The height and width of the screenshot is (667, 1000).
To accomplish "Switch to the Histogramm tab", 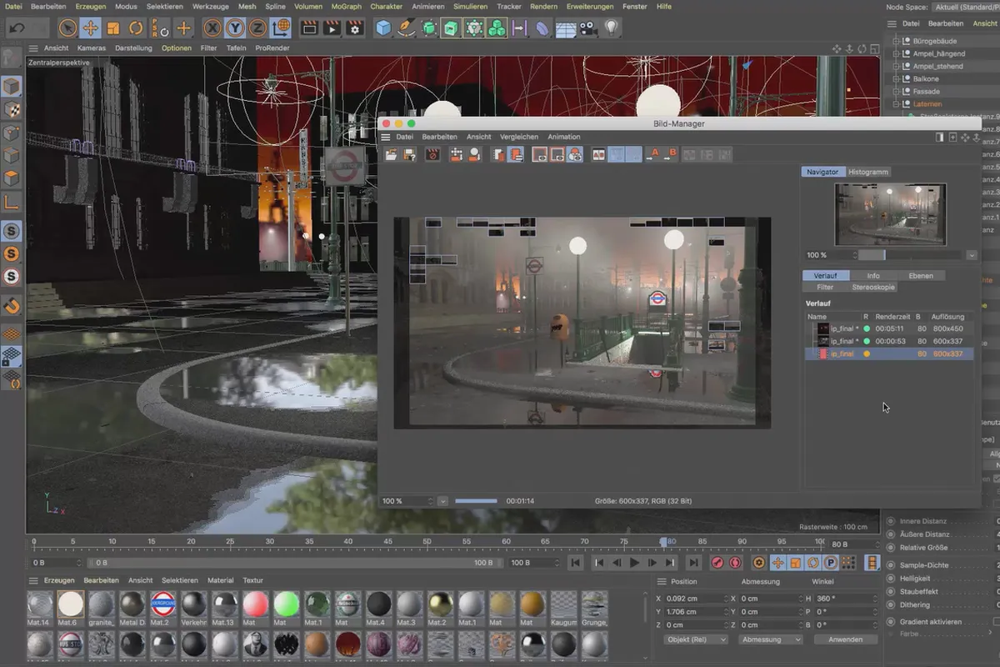I will tap(867, 172).
